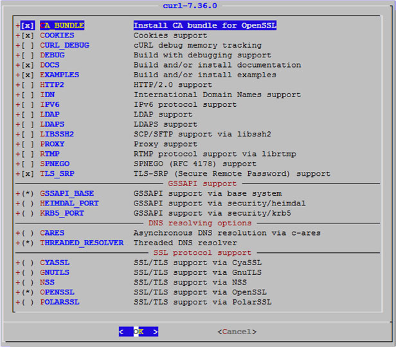Click 'TLS-SRP (Secure Remote Password) support' text
Viewport: 396px width, 347px height.
point(232,174)
